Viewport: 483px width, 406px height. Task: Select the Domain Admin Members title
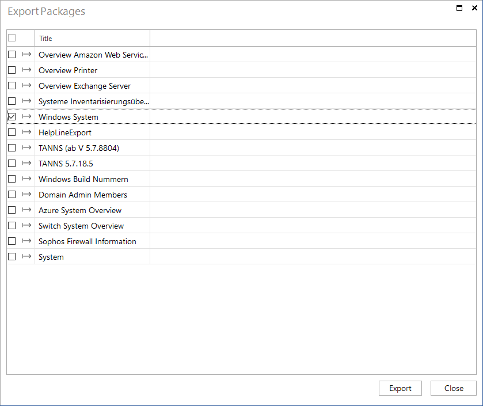click(x=83, y=195)
